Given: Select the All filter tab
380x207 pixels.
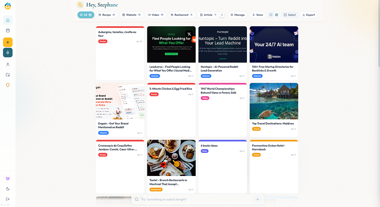Looking at the screenshot, I should coord(86,15).
